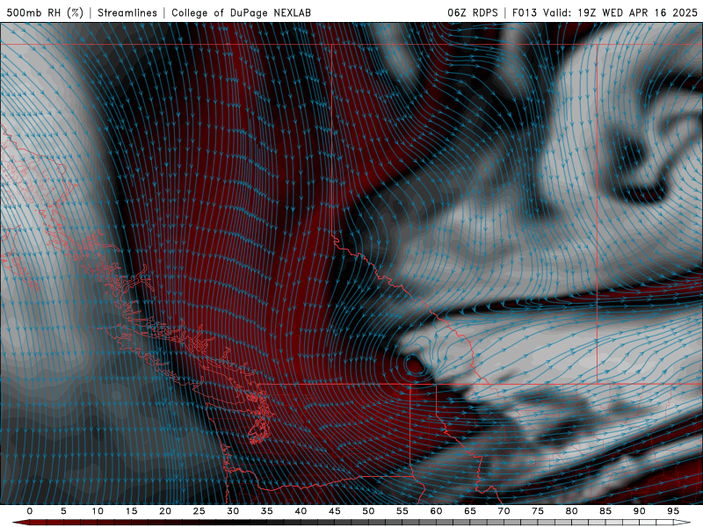Click the "19Z WED APR 16 2025" valid time
Image resolution: width=703 pixels, height=527 pixels.
click(x=638, y=12)
